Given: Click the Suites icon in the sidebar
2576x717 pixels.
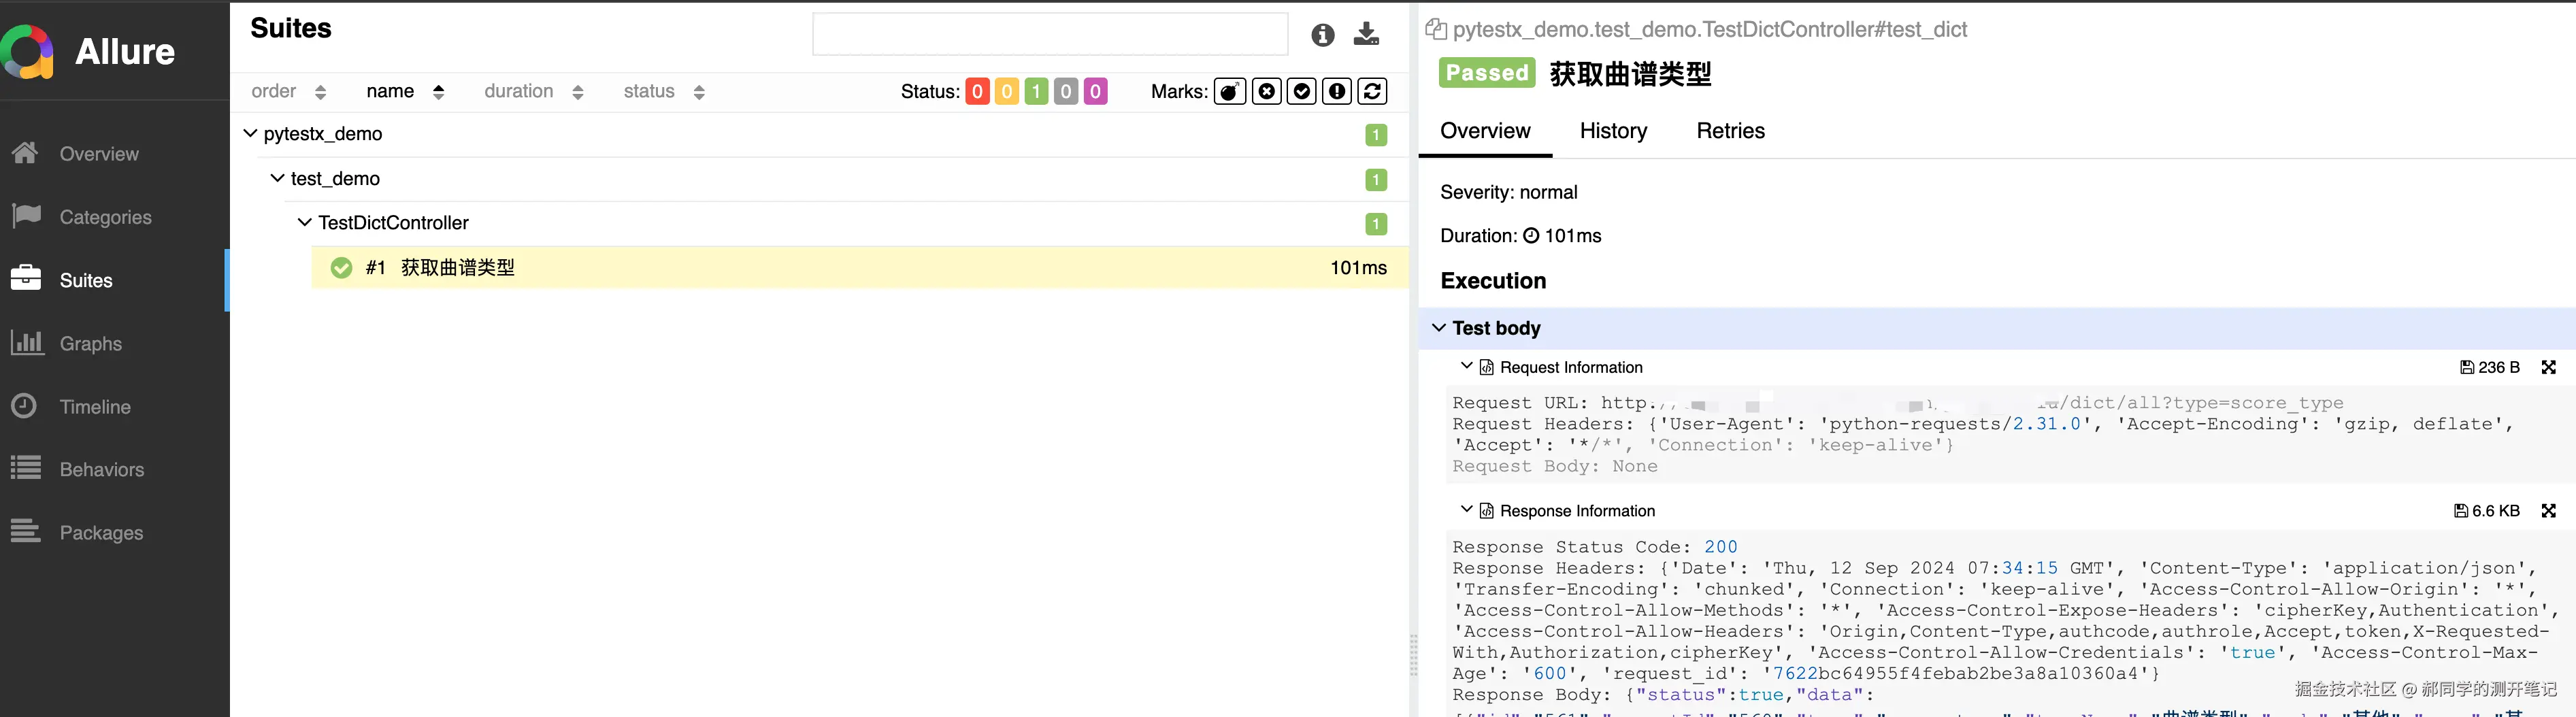Looking at the screenshot, I should coord(26,278).
